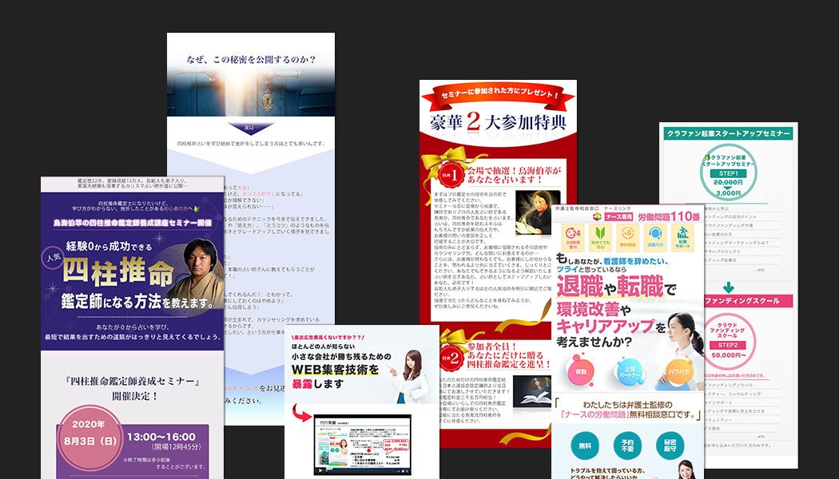
Task: Click the open book image in 特典2
Action: (532, 392)
